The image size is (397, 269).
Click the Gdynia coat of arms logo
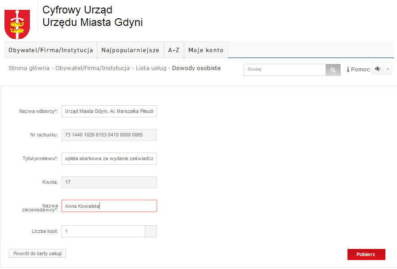[x=17, y=25]
